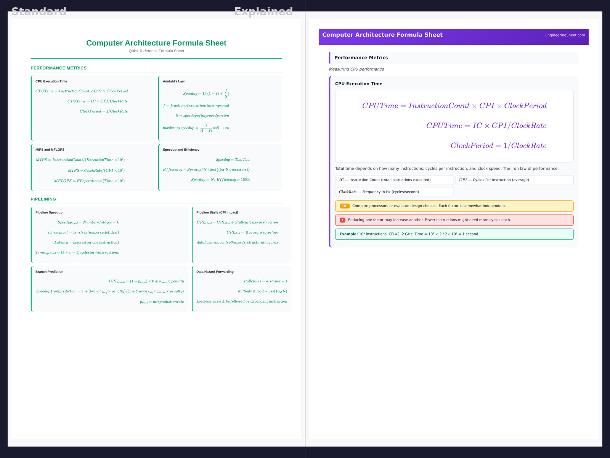The height and width of the screenshot is (458, 610).
Task: Click the IC — Instruction Count definition box
Action: [x=394, y=180]
